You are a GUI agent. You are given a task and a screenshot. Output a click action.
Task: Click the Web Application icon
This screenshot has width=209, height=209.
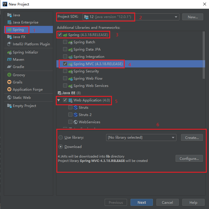(71, 100)
